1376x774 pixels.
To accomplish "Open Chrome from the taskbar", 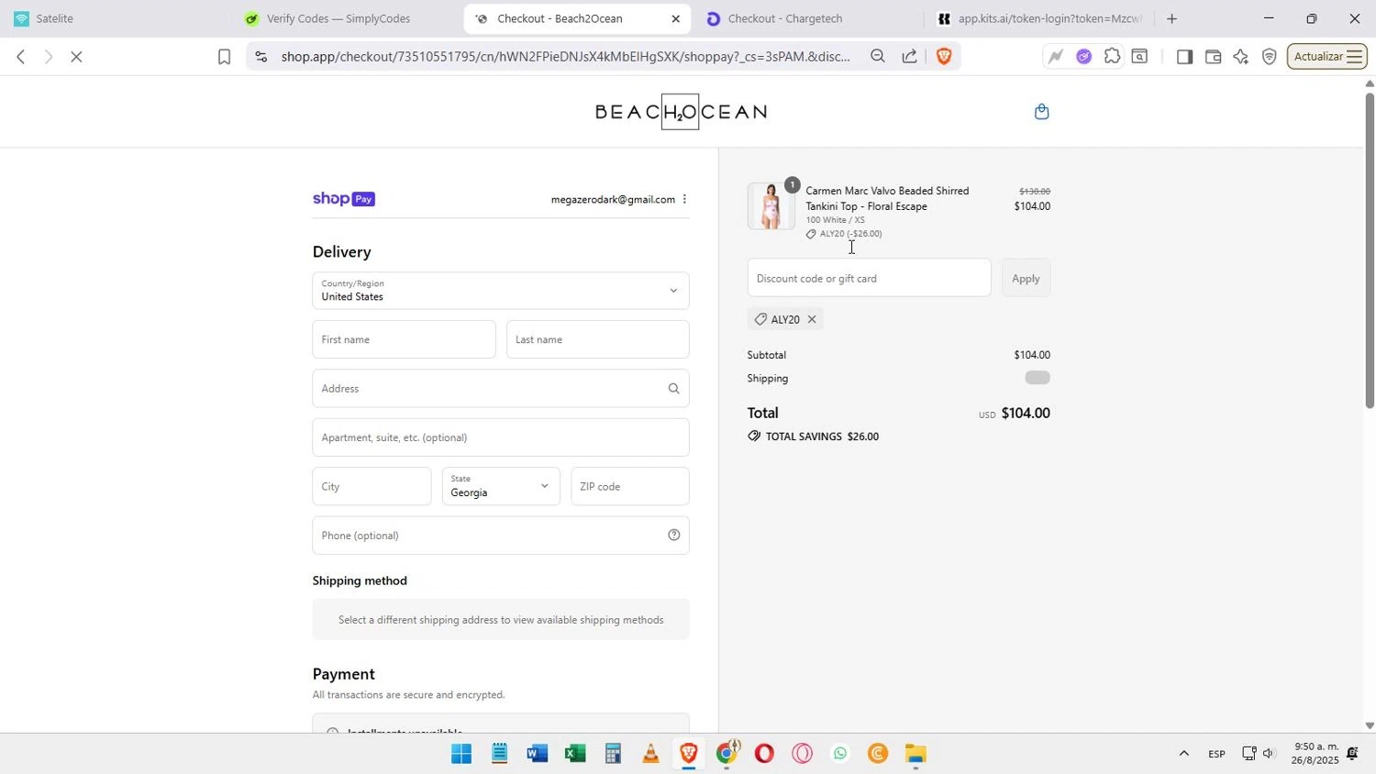I will click(727, 754).
